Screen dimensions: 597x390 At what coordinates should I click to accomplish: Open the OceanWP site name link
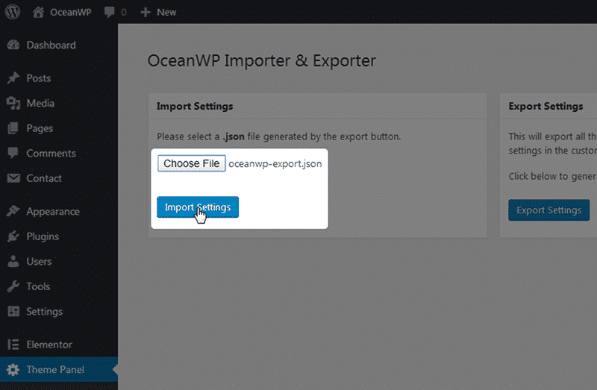pyautogui.click(x=70, y=12)
